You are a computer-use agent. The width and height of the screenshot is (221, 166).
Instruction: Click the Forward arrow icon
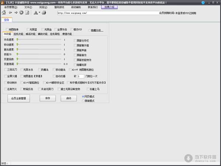click(x=16, y=13)
